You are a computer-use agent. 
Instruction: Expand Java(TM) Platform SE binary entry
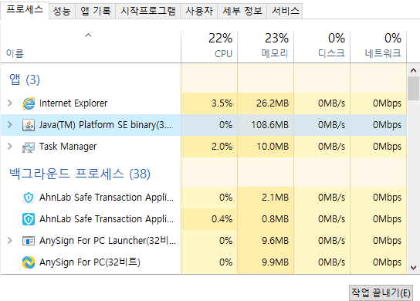coord(10,125)
